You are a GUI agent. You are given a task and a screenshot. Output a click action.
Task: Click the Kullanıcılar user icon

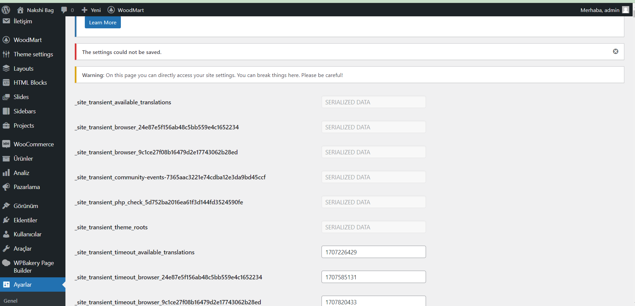(6, 234)
